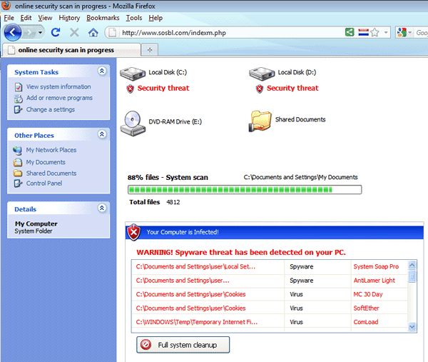Click 'View system information' link
This screenshot has height=362, width=428.
click(x=58, y=87)
